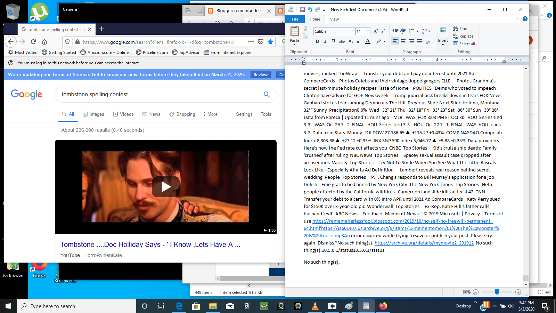Open the Tombstone Doc Holliday YouTube result link

click(150, 244)
